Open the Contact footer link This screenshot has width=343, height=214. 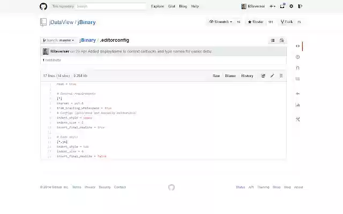[x=120, y=187]
